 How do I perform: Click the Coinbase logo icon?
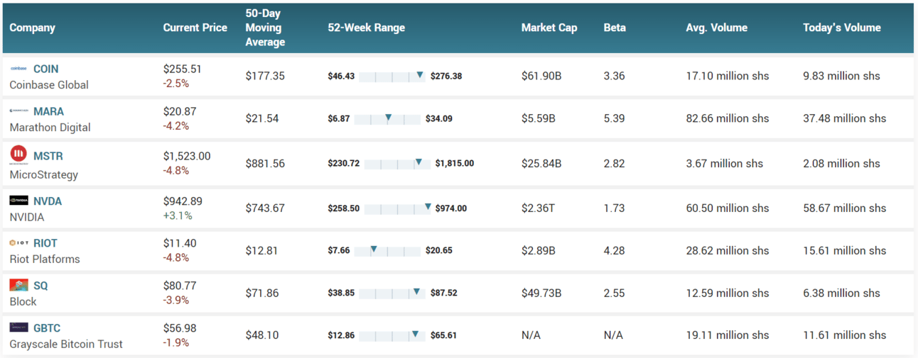coord(18,69)
